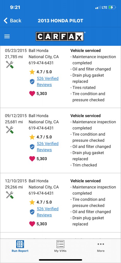
Task: Go Back from 2013 Honda Pilot
Action: coord(13,21)
